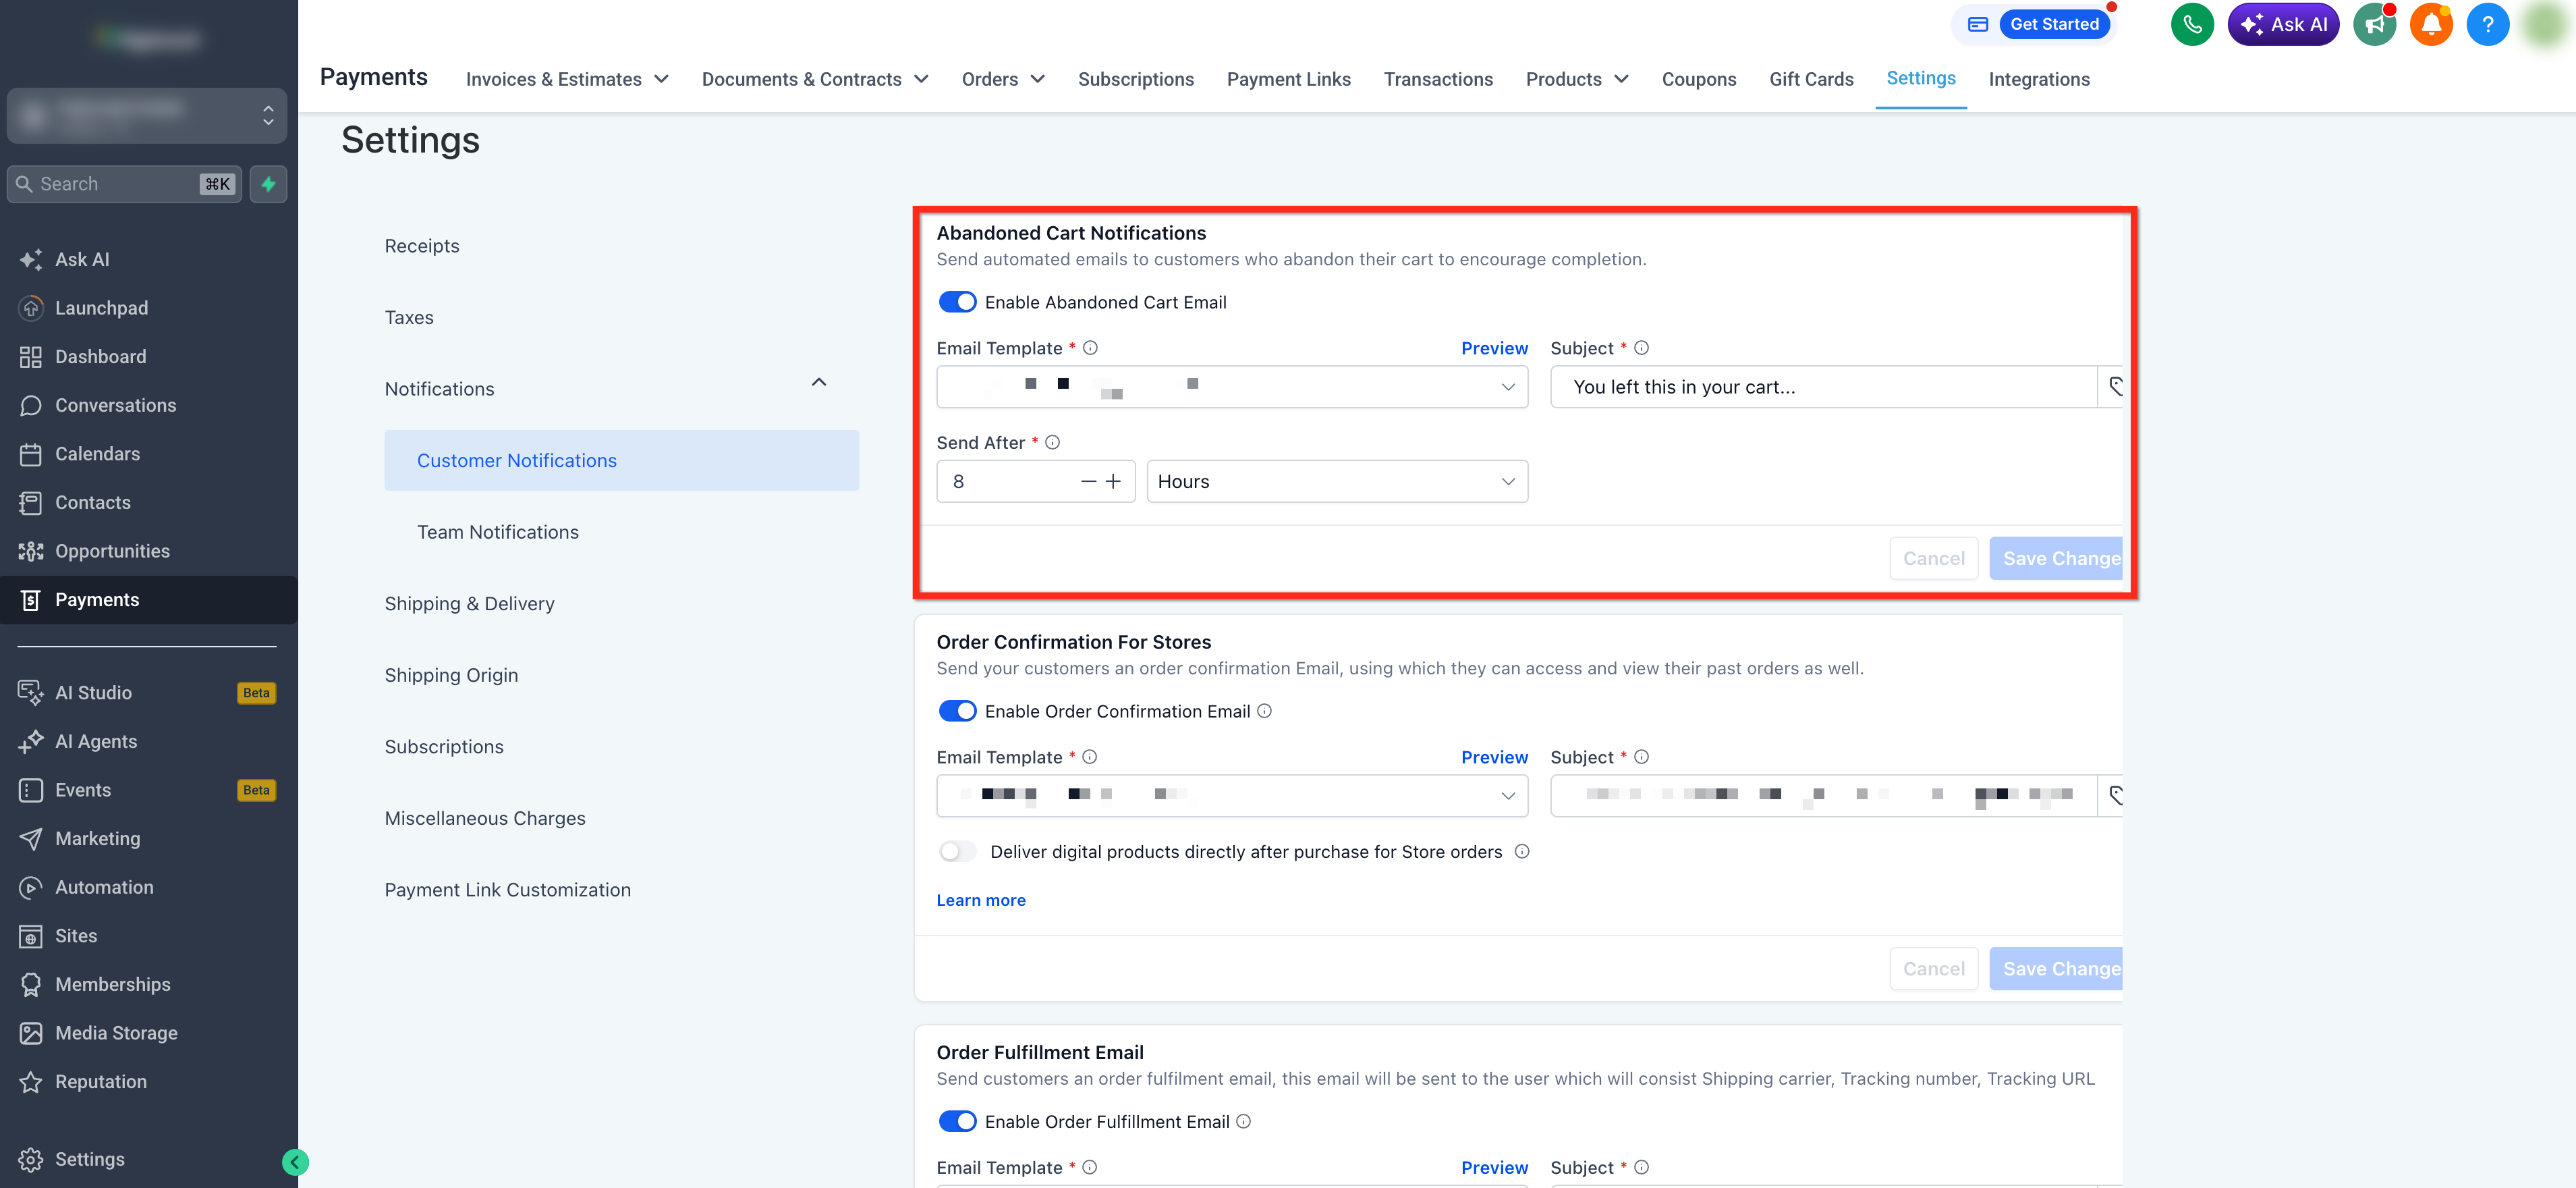Open the megaphone announcements icon
The height and width of the screenshot is (1188, 2576).
coord(2374,25)
